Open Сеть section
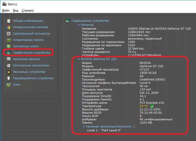Image resolution: width=196 pixels, height=141 pixels. click(17, 85)
